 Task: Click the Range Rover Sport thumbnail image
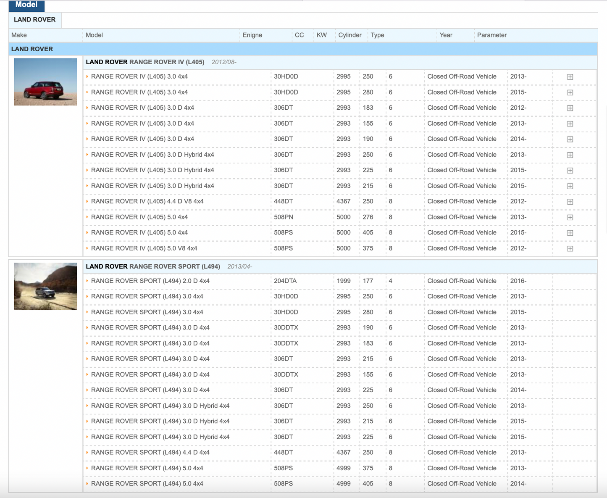45,286
